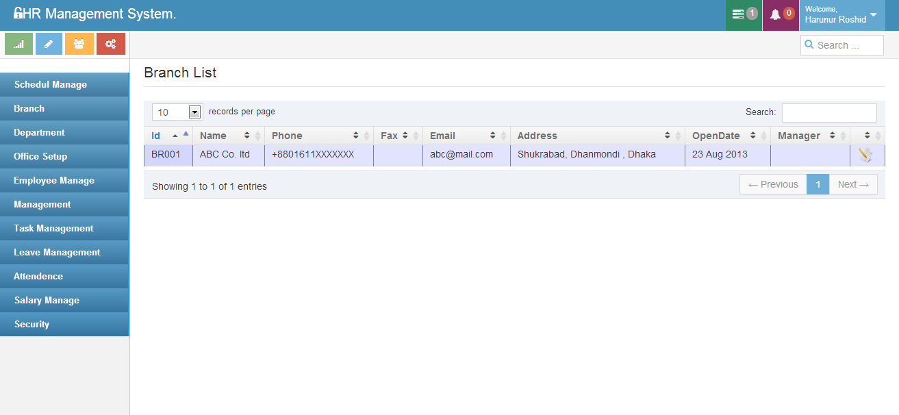The image size is (899, 415).
Task: Go to the Next page
Action: tap(853, 184)
